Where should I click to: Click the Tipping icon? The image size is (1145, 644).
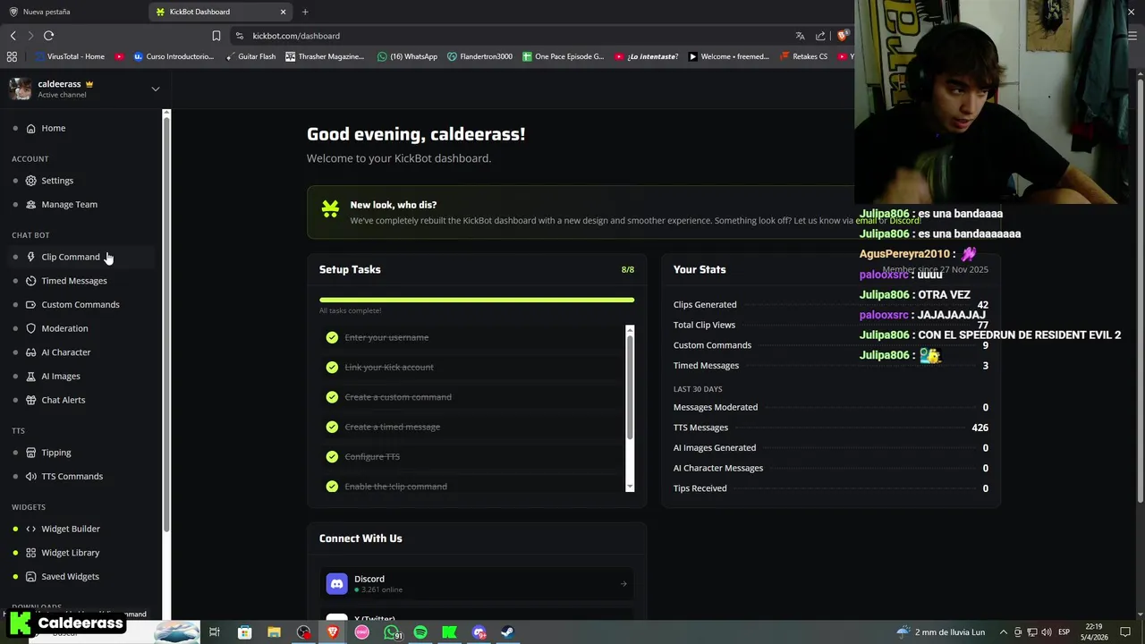[x=30, y=453]
